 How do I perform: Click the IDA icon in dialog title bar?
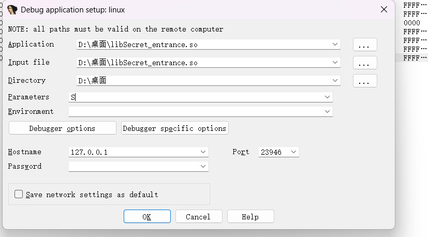(x=12, y=9)
